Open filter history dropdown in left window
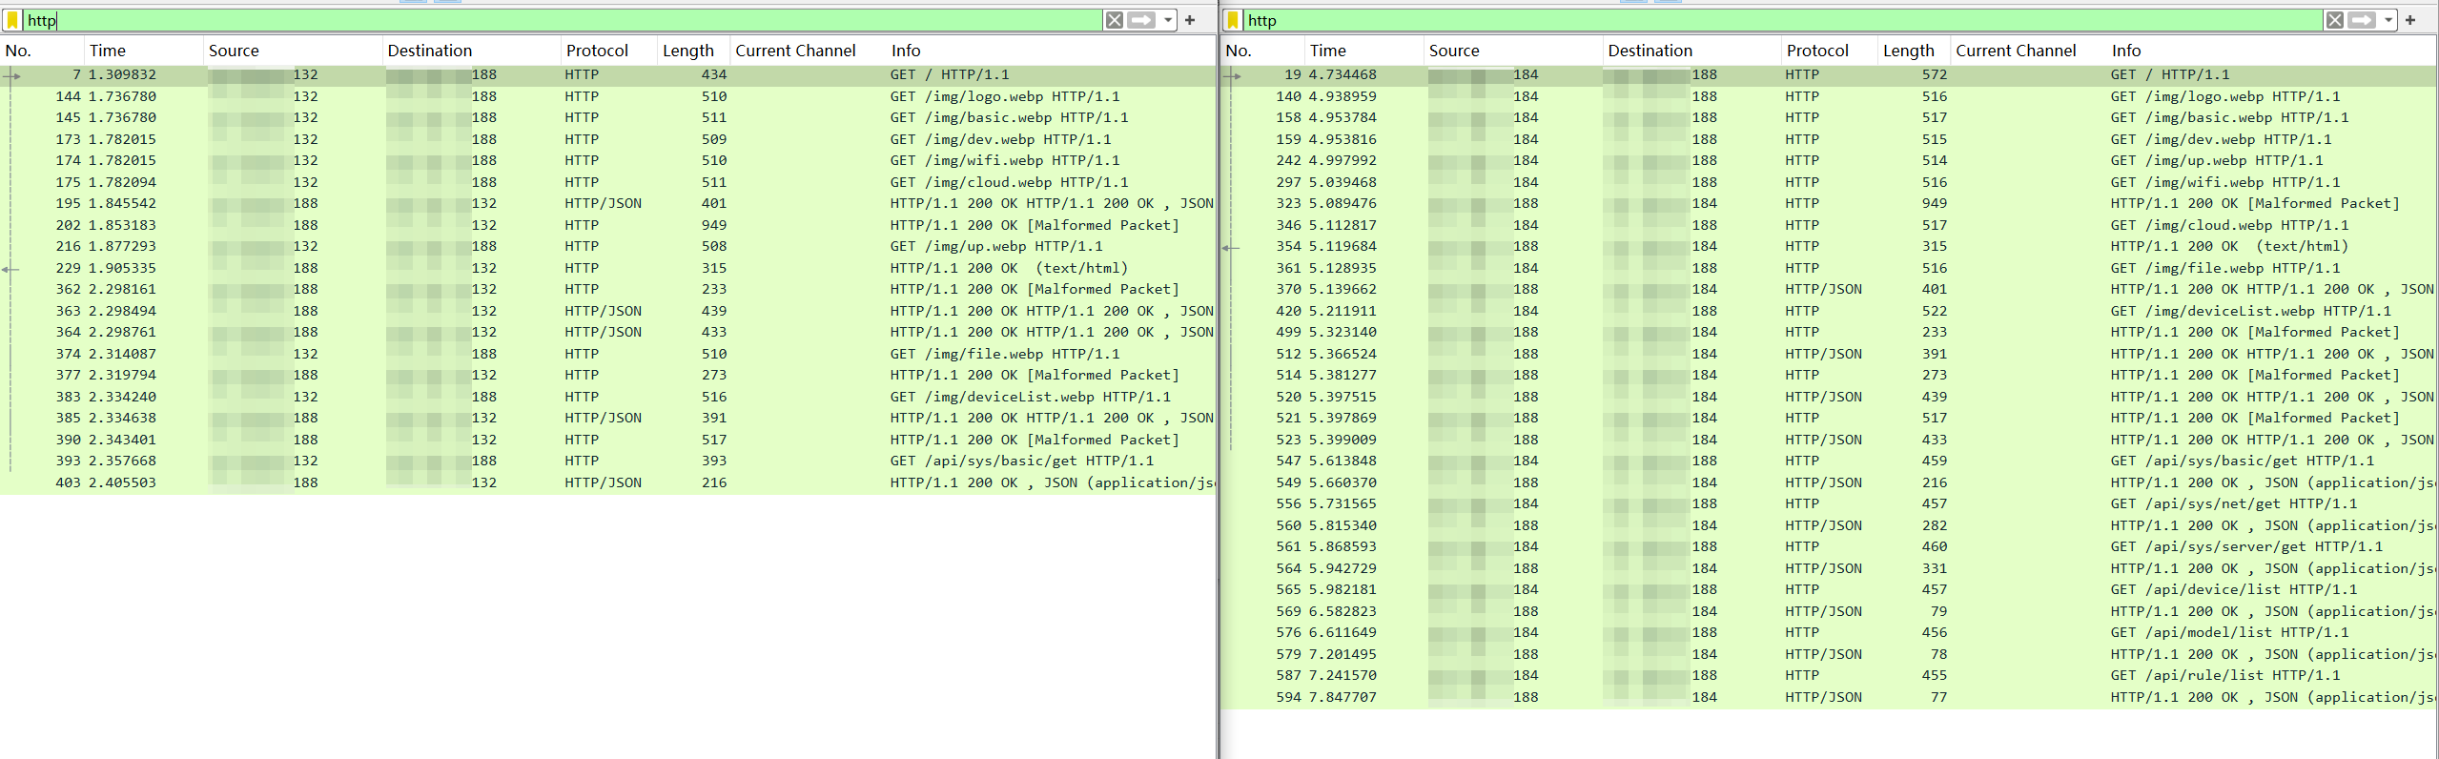2439x759 pixels. tap(1168, 20)
